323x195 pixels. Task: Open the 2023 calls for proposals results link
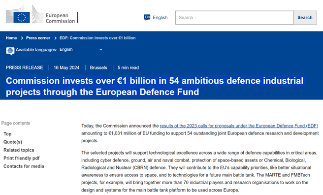239,126
